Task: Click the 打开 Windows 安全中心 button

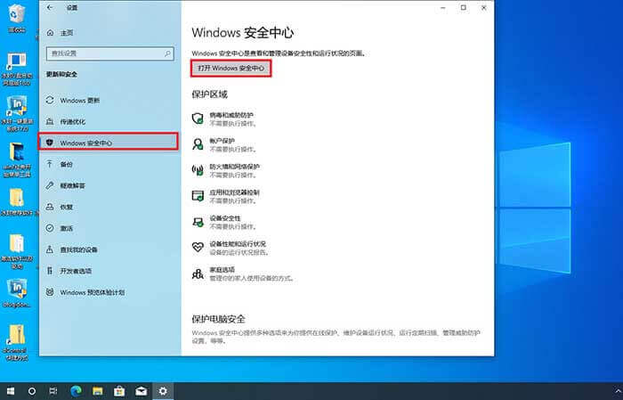Action: [x=231, y=68]
